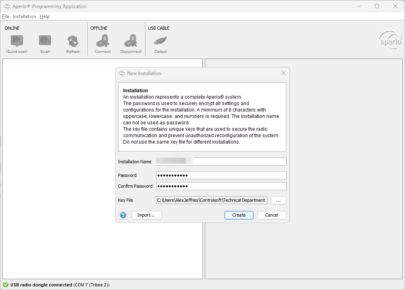405x290 pixels.
Task: Click the OFFLINE toolbar group label
Action: (99, 28)
